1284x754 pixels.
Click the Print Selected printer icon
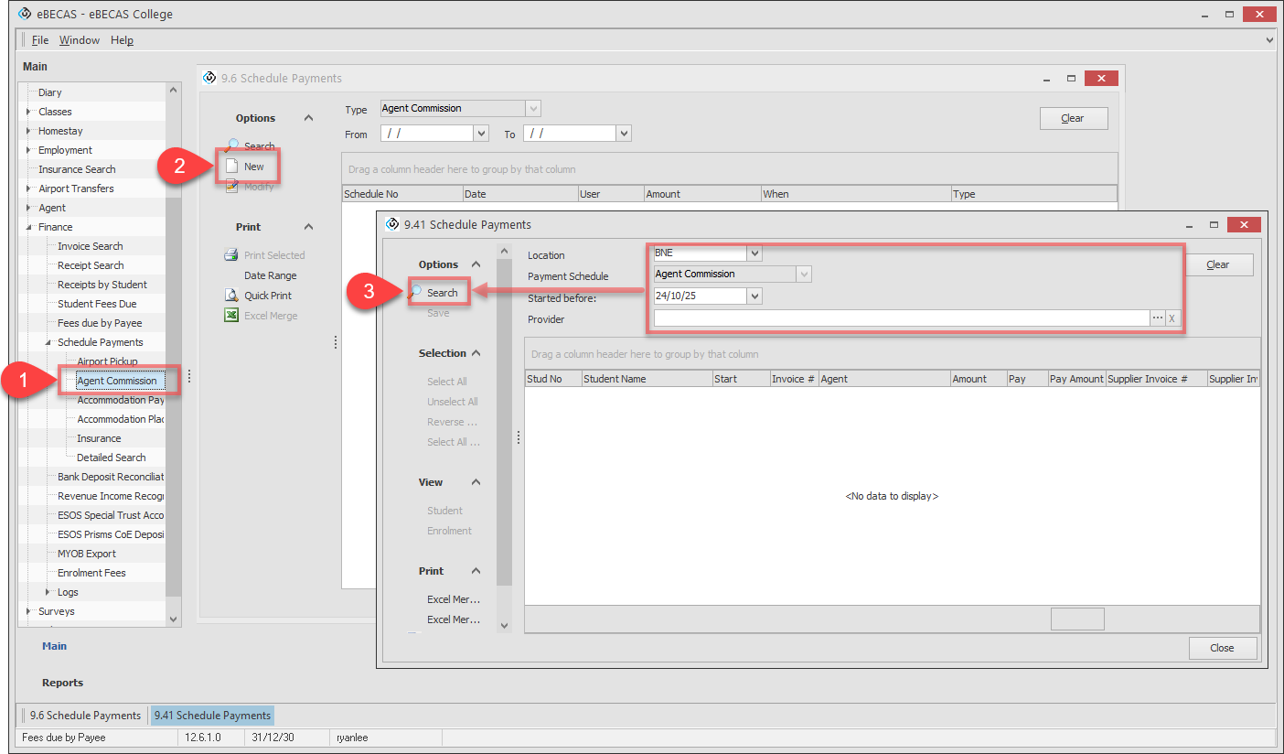[x=232, y=255]
